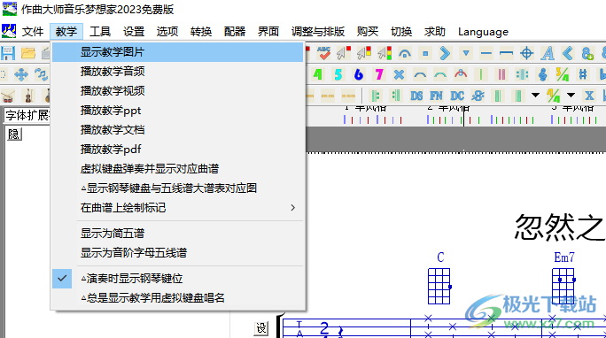Click the blue X cross icon beside number 7
Viewport: 606px width, 338px height.
(400, 74)
